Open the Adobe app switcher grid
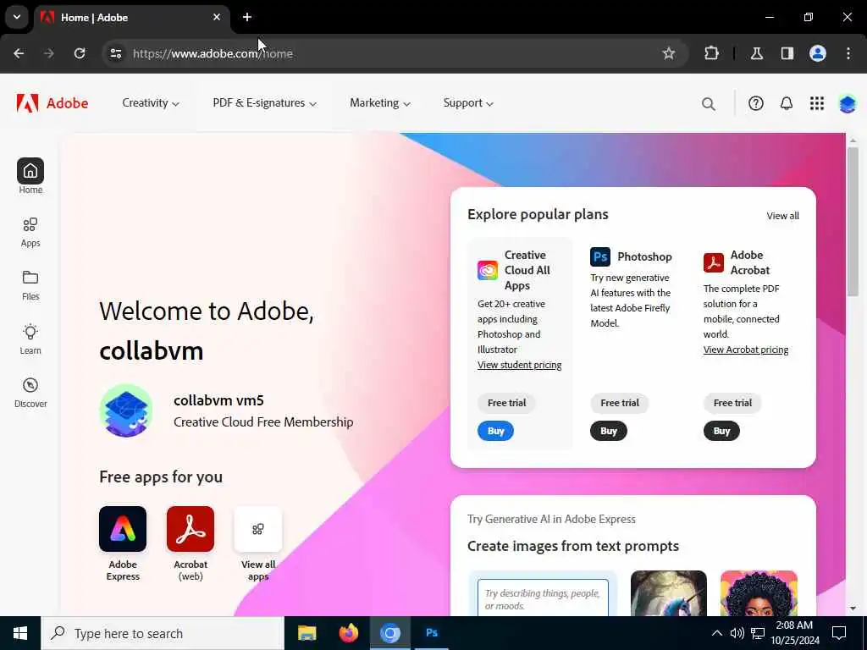The height and width of the screenshot is (650, 867). pos(817,103)
